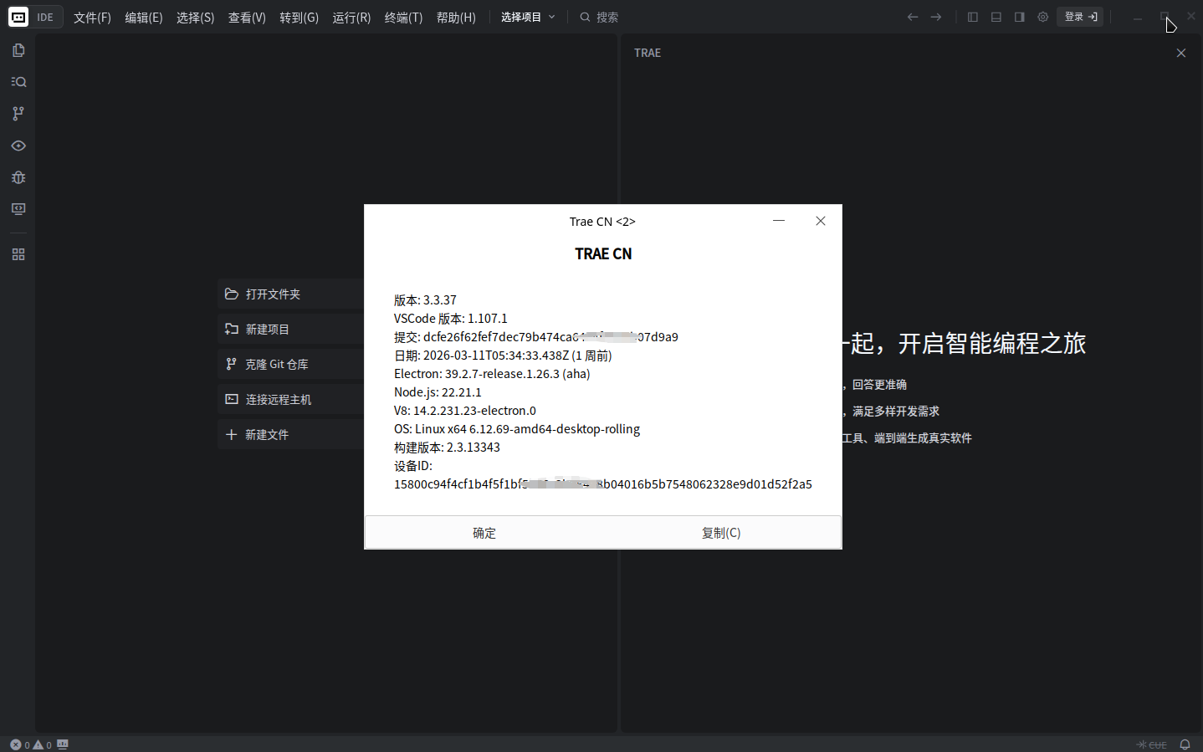Click the 新建文件 button

click(291, 435)
